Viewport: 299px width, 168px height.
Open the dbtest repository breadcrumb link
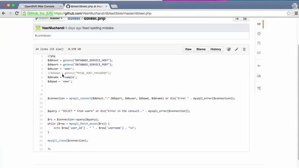74,19
